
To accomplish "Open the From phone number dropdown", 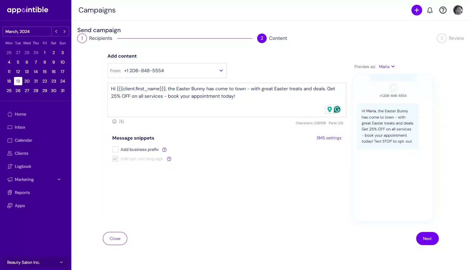I will [167, 71].
